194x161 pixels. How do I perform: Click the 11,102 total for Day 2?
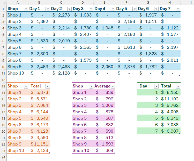pos(169,99)
